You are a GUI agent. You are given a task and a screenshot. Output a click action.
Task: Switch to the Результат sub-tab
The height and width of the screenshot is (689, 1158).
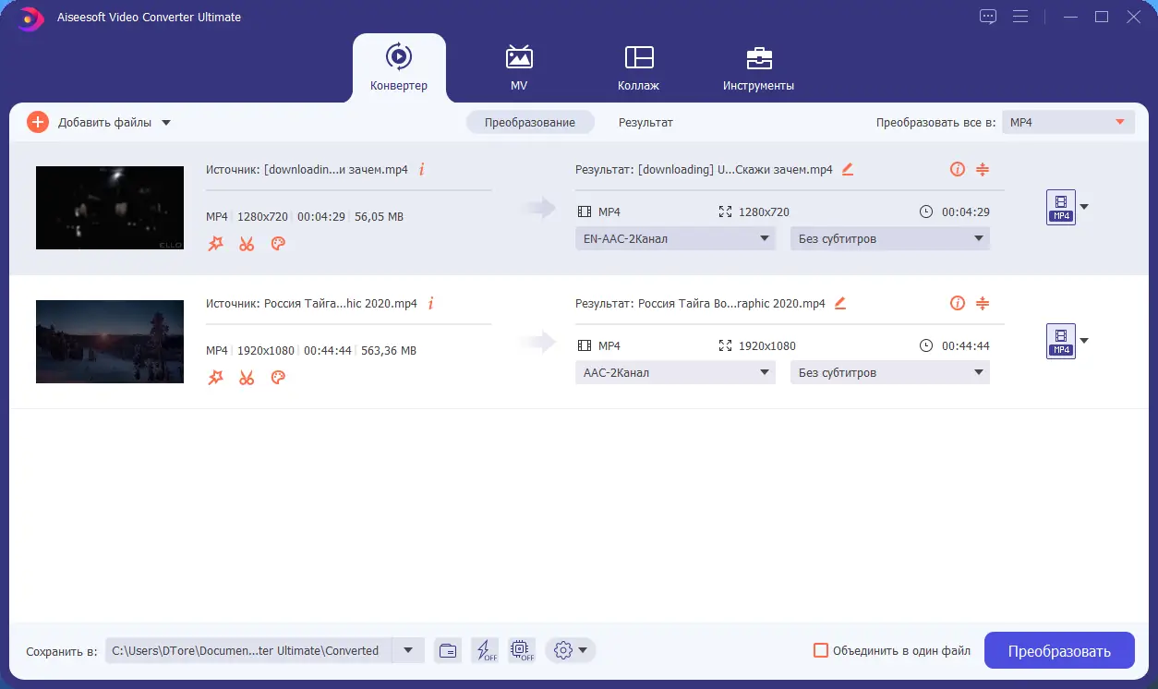645,122
